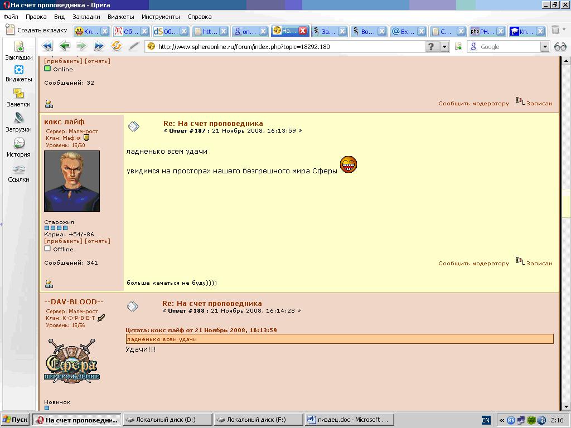Open the Закладки sidebar panel
Image resolution: width=571 pixels, height=428 pixels.
pos(18,51)
